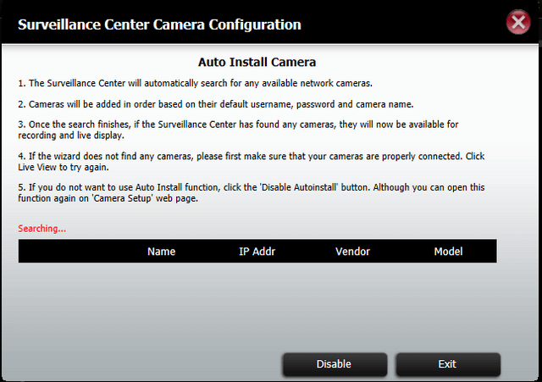Viewport: 542px width, 382px height.
Task: Close the Camera Configuration dialog with red X
Action: (518, 23)
